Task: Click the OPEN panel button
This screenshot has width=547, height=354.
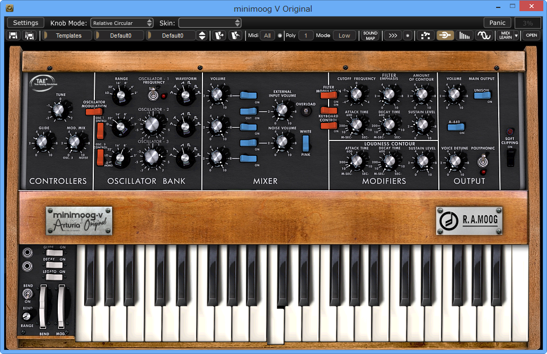Action: [x=531, y=36]
